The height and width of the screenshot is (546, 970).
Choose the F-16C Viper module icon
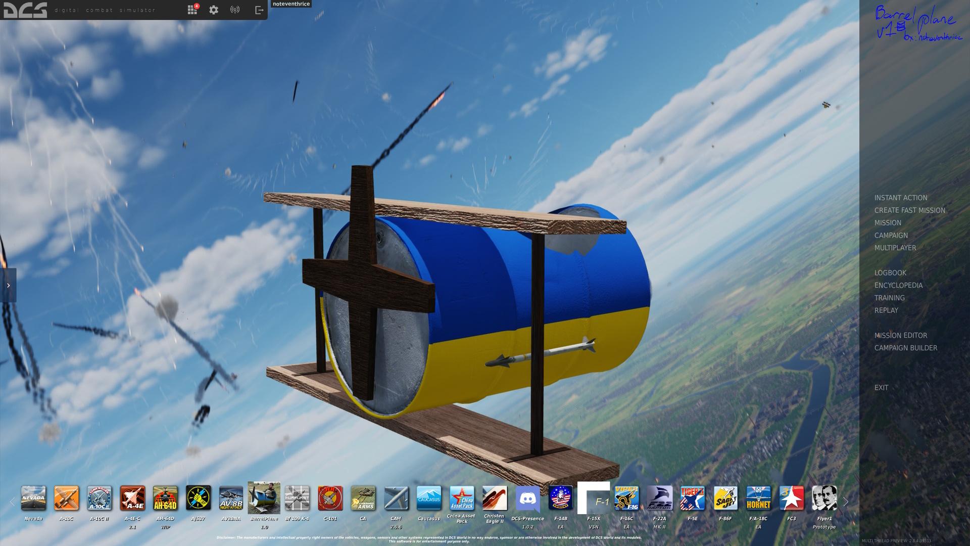pyautogui.click(x=626, y=498)
